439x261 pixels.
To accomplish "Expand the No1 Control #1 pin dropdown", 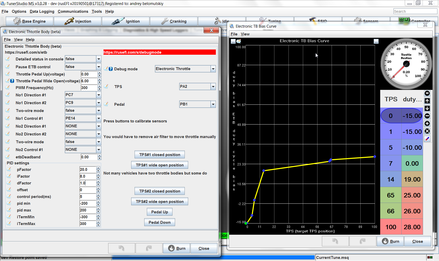I will (x=99, y=119).
